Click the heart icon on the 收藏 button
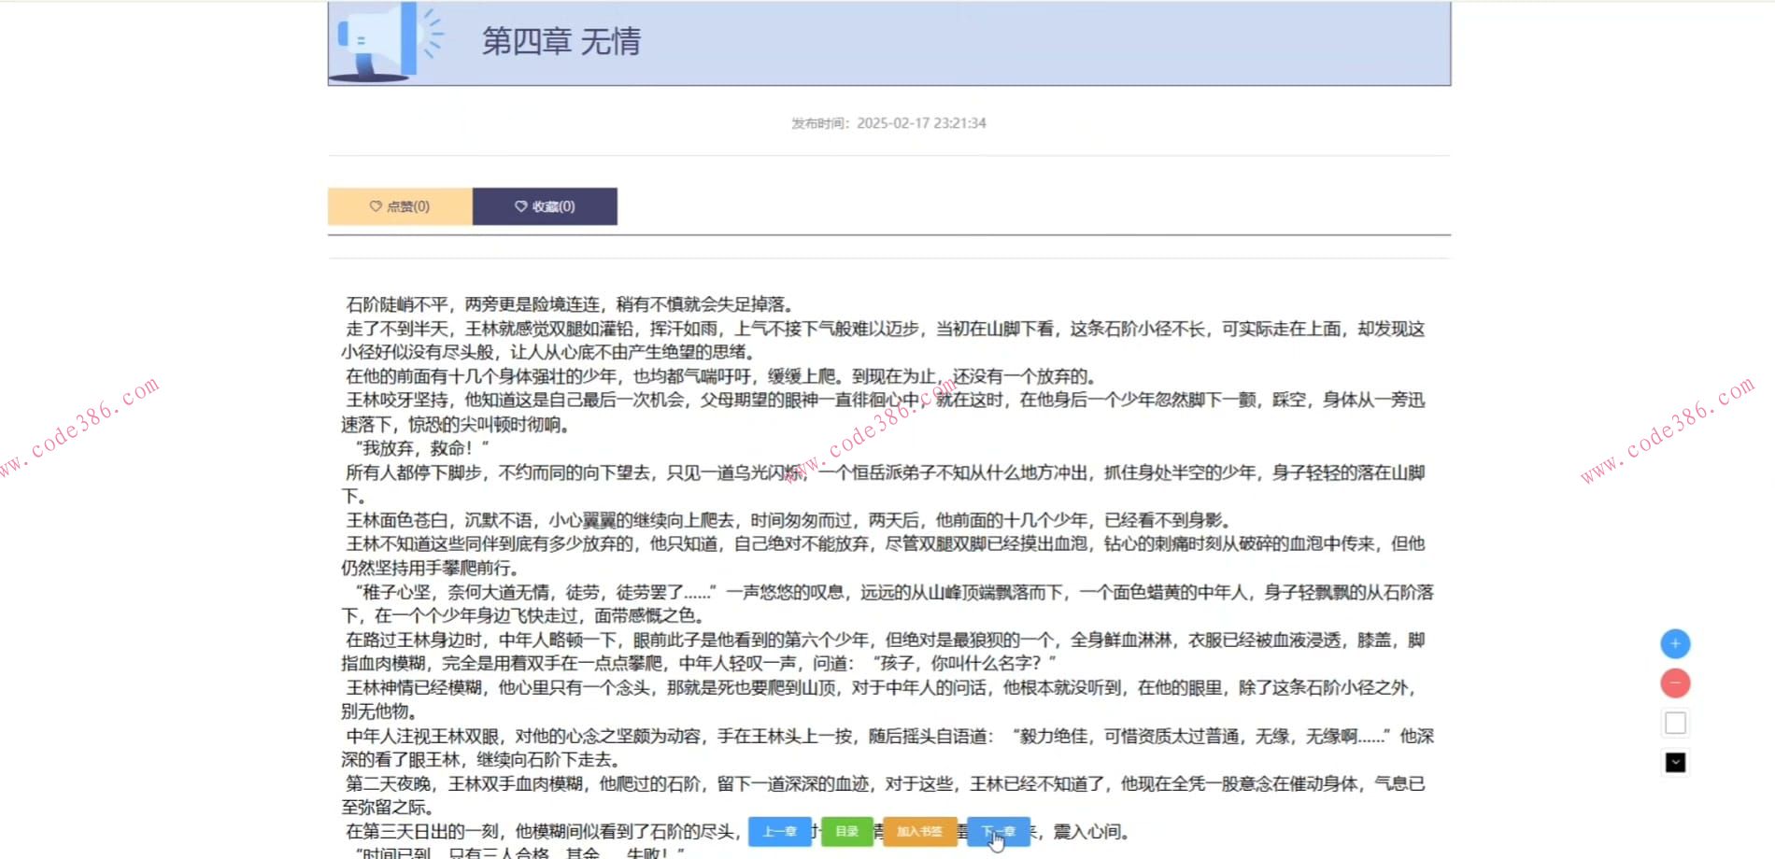1775x859 pixels. (520, 206)
